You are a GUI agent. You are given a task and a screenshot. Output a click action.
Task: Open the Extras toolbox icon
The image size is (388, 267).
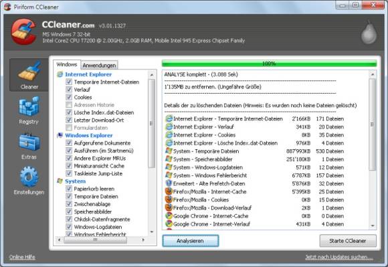pos(29,142)
